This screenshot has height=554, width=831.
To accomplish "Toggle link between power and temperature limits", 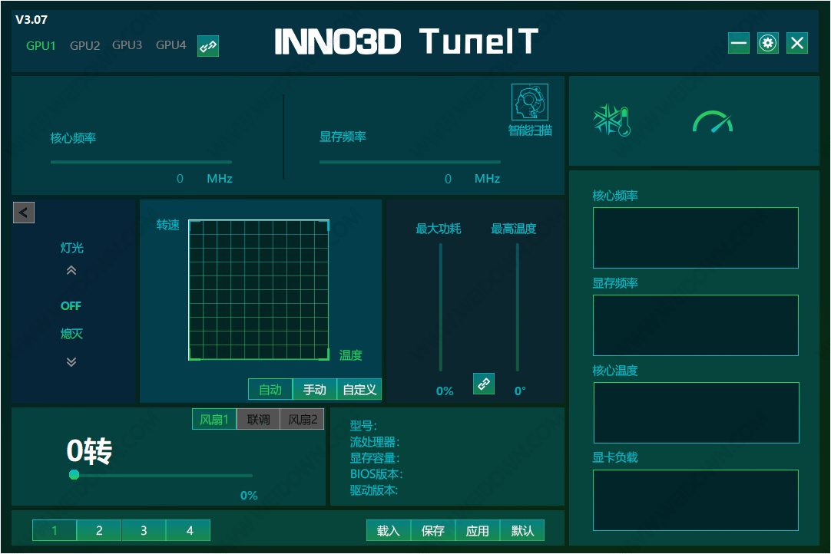I will [483, 384].
